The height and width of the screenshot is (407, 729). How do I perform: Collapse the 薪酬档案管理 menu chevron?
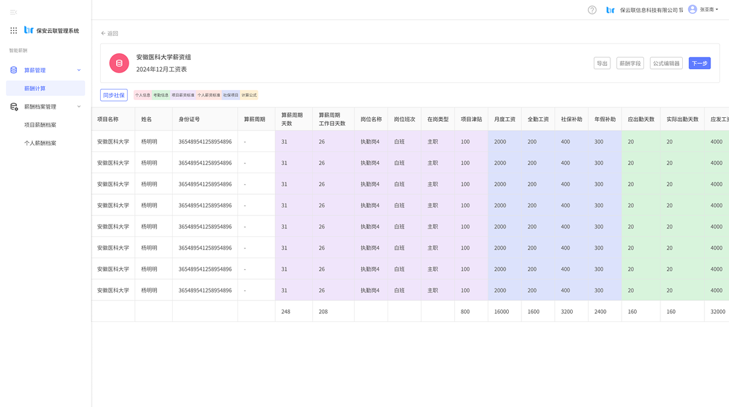click(x=79, y=107)
